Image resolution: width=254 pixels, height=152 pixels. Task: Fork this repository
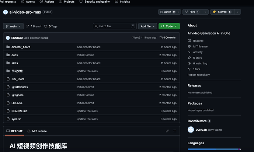click(192, 12)
